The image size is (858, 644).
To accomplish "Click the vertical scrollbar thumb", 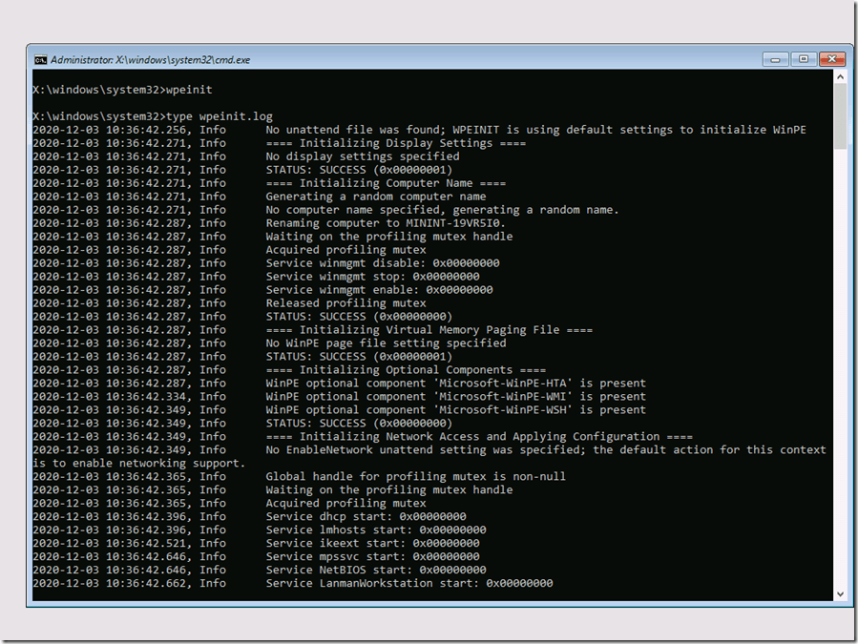I will (840, 116).
